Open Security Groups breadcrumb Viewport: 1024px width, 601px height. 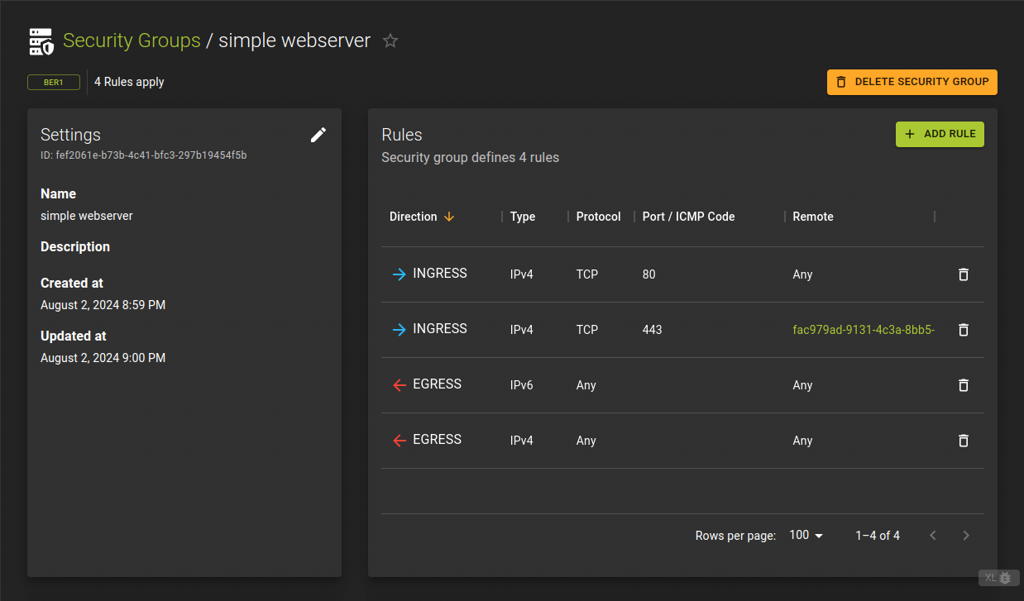pos(132,40)
